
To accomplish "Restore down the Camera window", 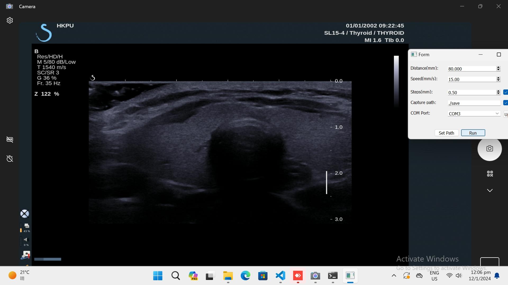I will (x=480, y=6).
